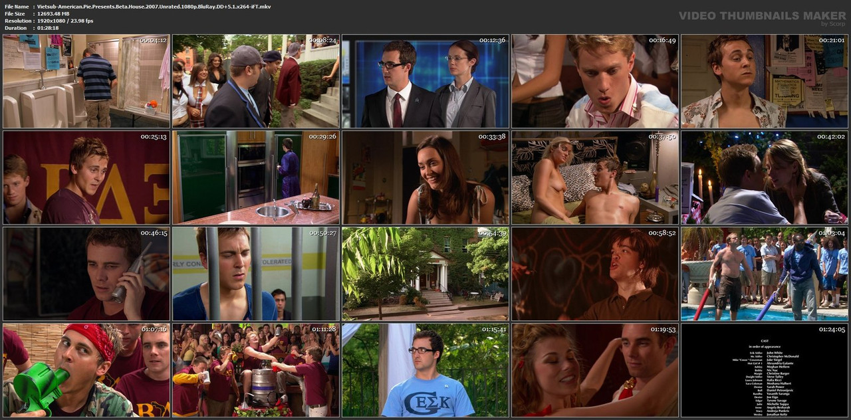This screenshot has height=420, width=851.
Task: Open the thumbnail stamped 00:04:12
Action: [86, 81]
